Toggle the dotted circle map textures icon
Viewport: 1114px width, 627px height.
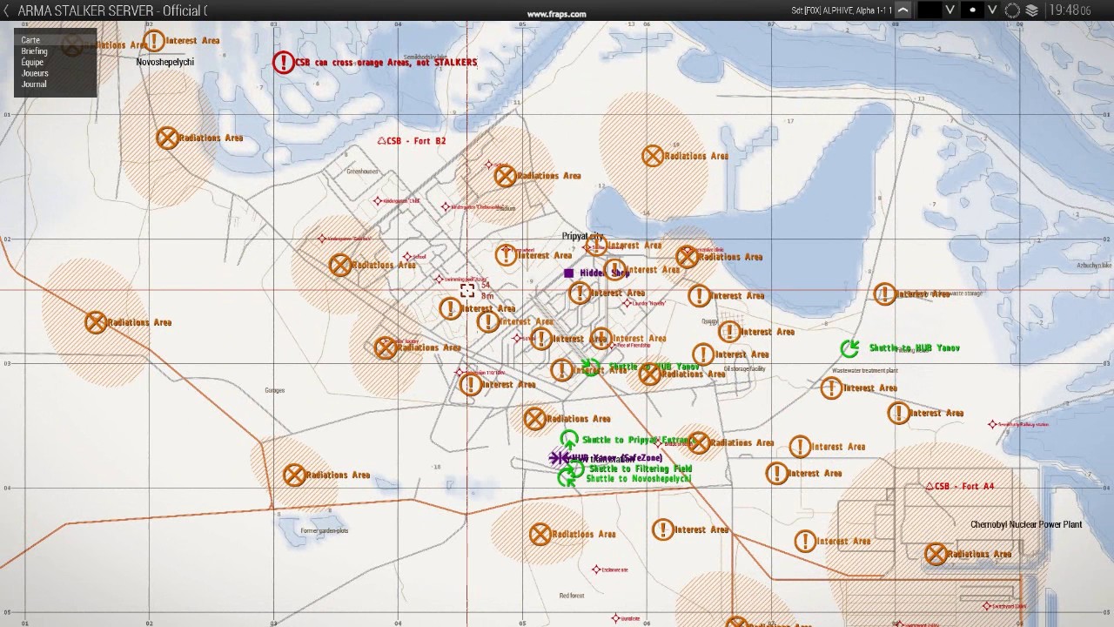coord(1012,10)
